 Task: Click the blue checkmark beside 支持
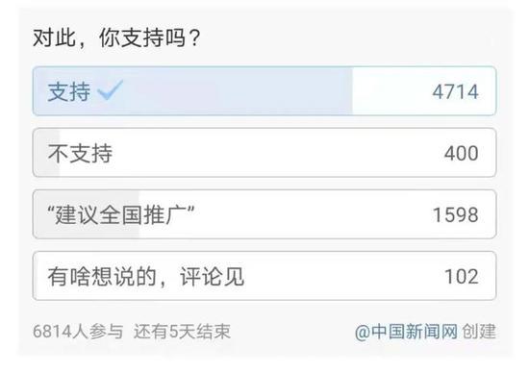pyautogui.click(x=110, y=90)
